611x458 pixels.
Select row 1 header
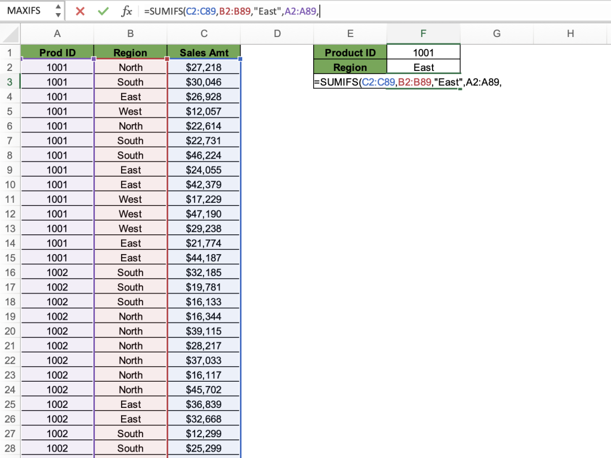tap(9, 52)
